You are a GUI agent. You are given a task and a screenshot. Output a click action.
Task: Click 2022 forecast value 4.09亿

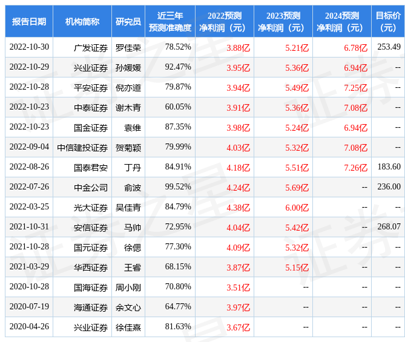click(x=238, y=248)
